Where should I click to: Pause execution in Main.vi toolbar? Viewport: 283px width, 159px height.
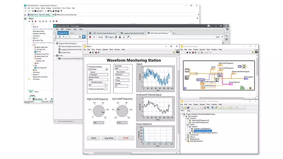pyautogui.click(x=99, y=53)
